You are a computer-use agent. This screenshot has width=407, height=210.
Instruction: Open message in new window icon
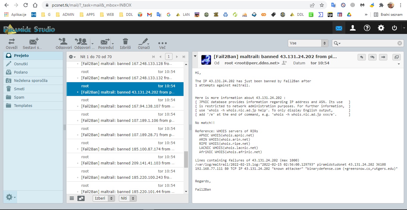click(x=397, y=57)
